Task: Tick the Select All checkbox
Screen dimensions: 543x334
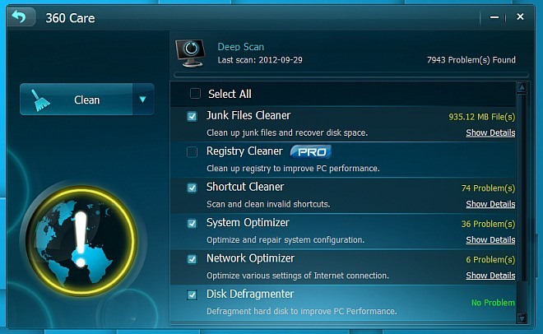Action: pyautogui.click(x=195, y=94)
